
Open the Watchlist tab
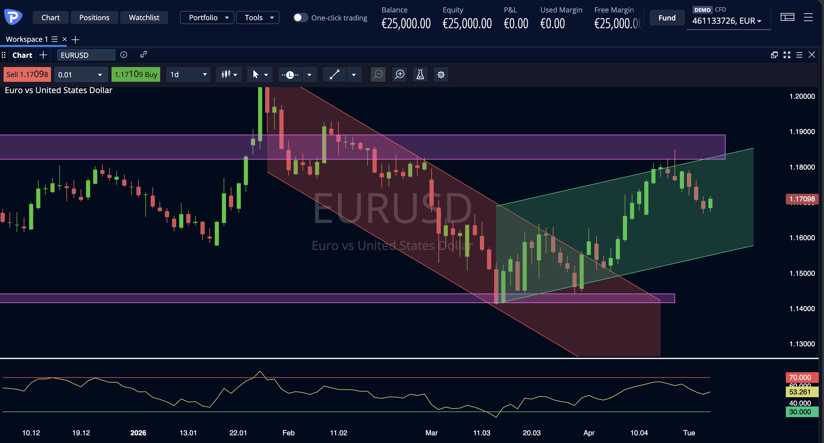[x=144, y=17]
